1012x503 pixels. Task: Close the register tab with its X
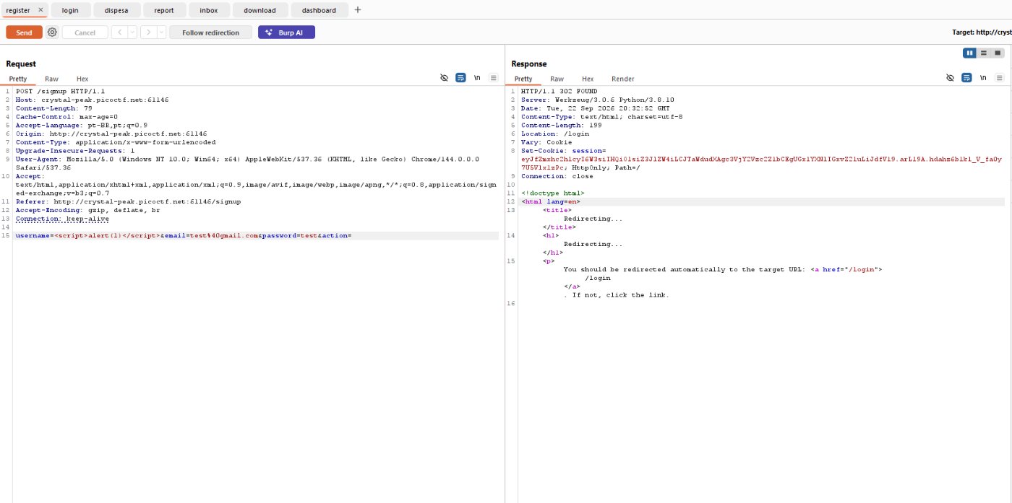pyautogui.click(x=40, y=10)
